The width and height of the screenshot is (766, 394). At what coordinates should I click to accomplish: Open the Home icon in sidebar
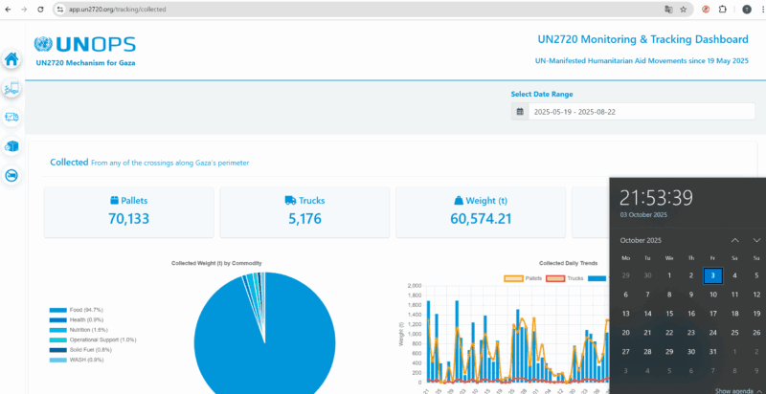tap(11, 59)
